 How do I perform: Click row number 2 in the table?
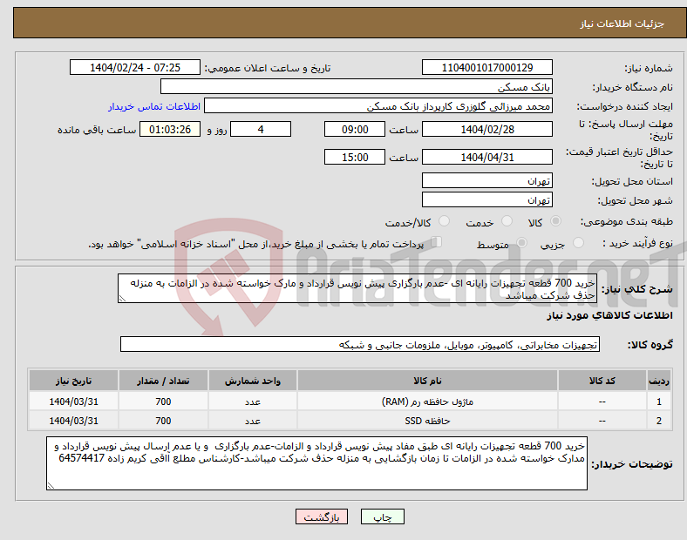pos(659,421)
